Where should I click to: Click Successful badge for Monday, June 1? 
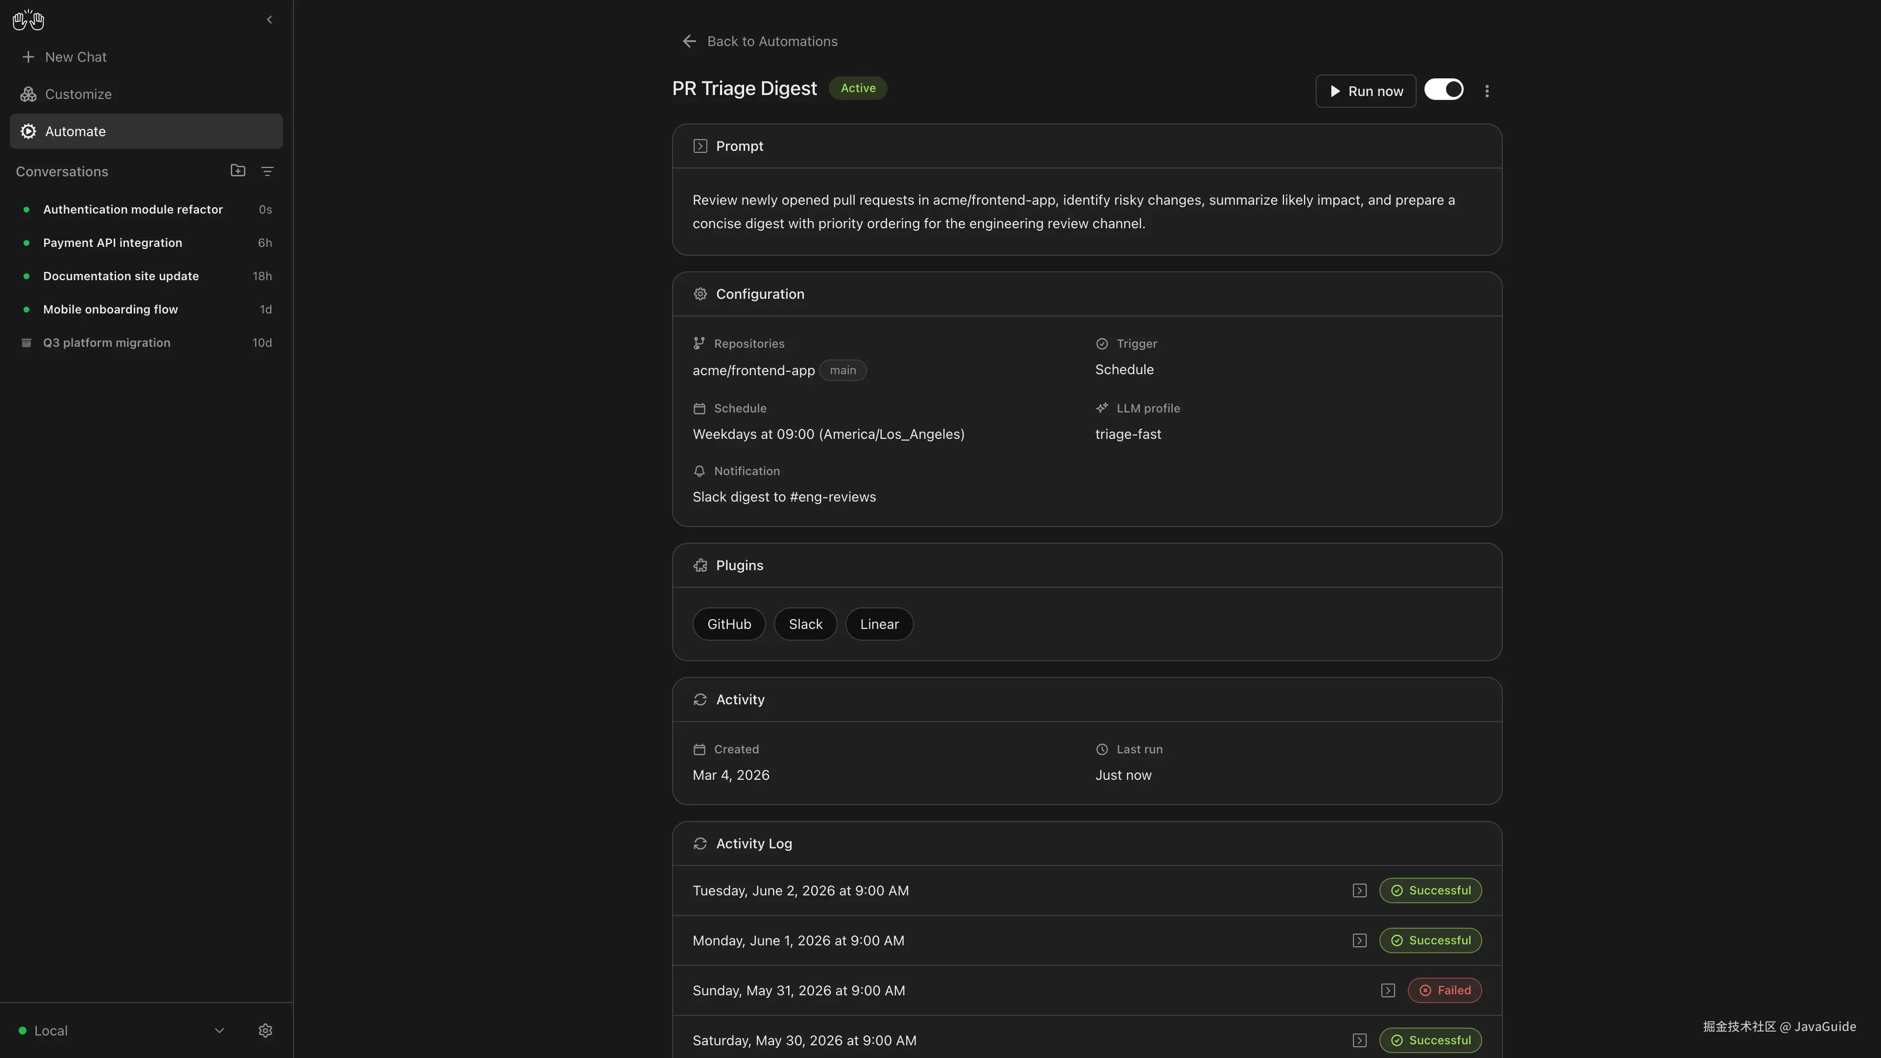coord(1430,940)
